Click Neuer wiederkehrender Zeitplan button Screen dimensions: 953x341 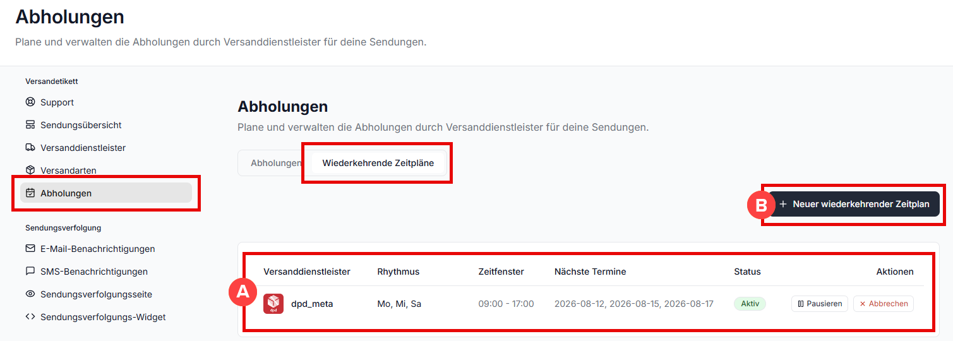pyautogui.click(x=854, y=204)
